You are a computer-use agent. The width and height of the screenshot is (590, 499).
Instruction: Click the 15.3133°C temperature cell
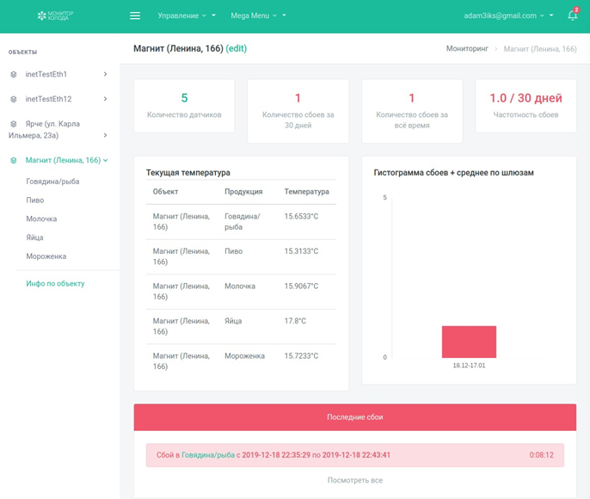(301, 251)
